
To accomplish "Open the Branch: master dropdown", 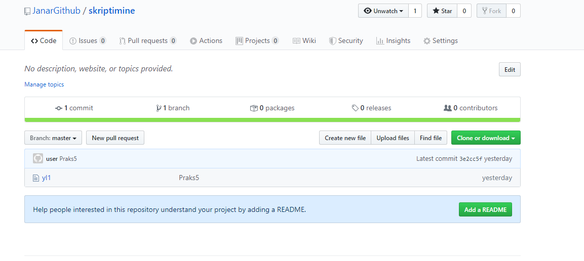I will [x=53, y=138].
